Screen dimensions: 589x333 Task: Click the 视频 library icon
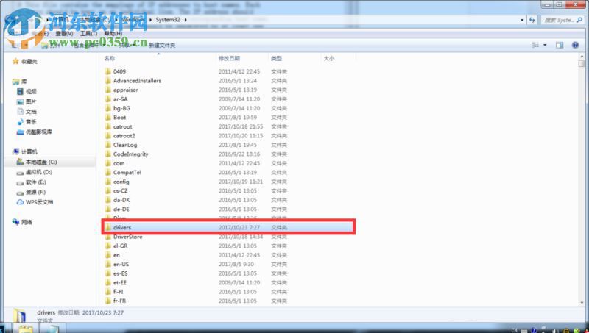pyautogui.click(x=21, y=91)
